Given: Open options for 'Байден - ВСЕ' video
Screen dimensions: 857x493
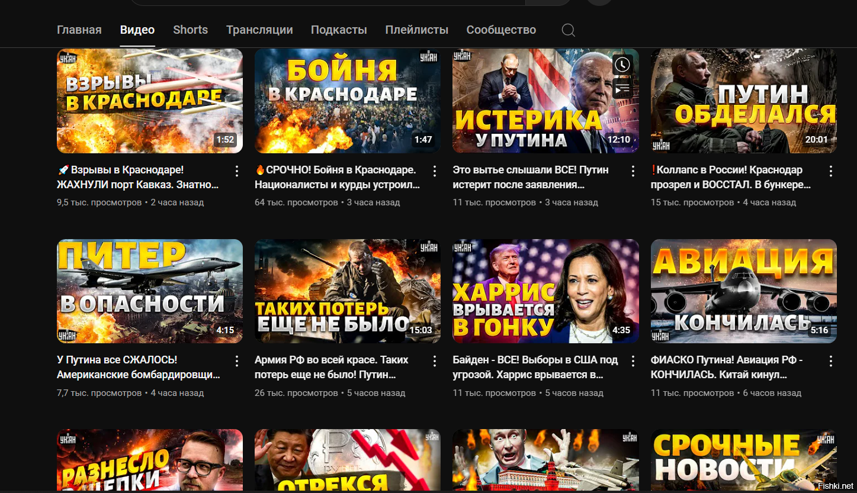Looking at the screenshot, I should [633, 361].
